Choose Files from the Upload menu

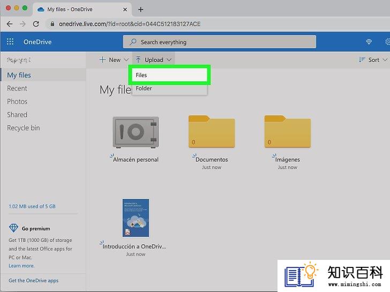point(169,75)
